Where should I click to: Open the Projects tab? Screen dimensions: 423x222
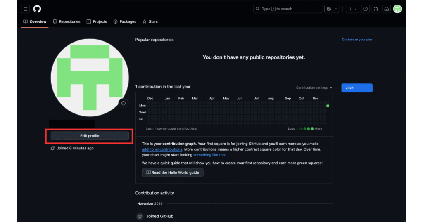tap(97, 21)
